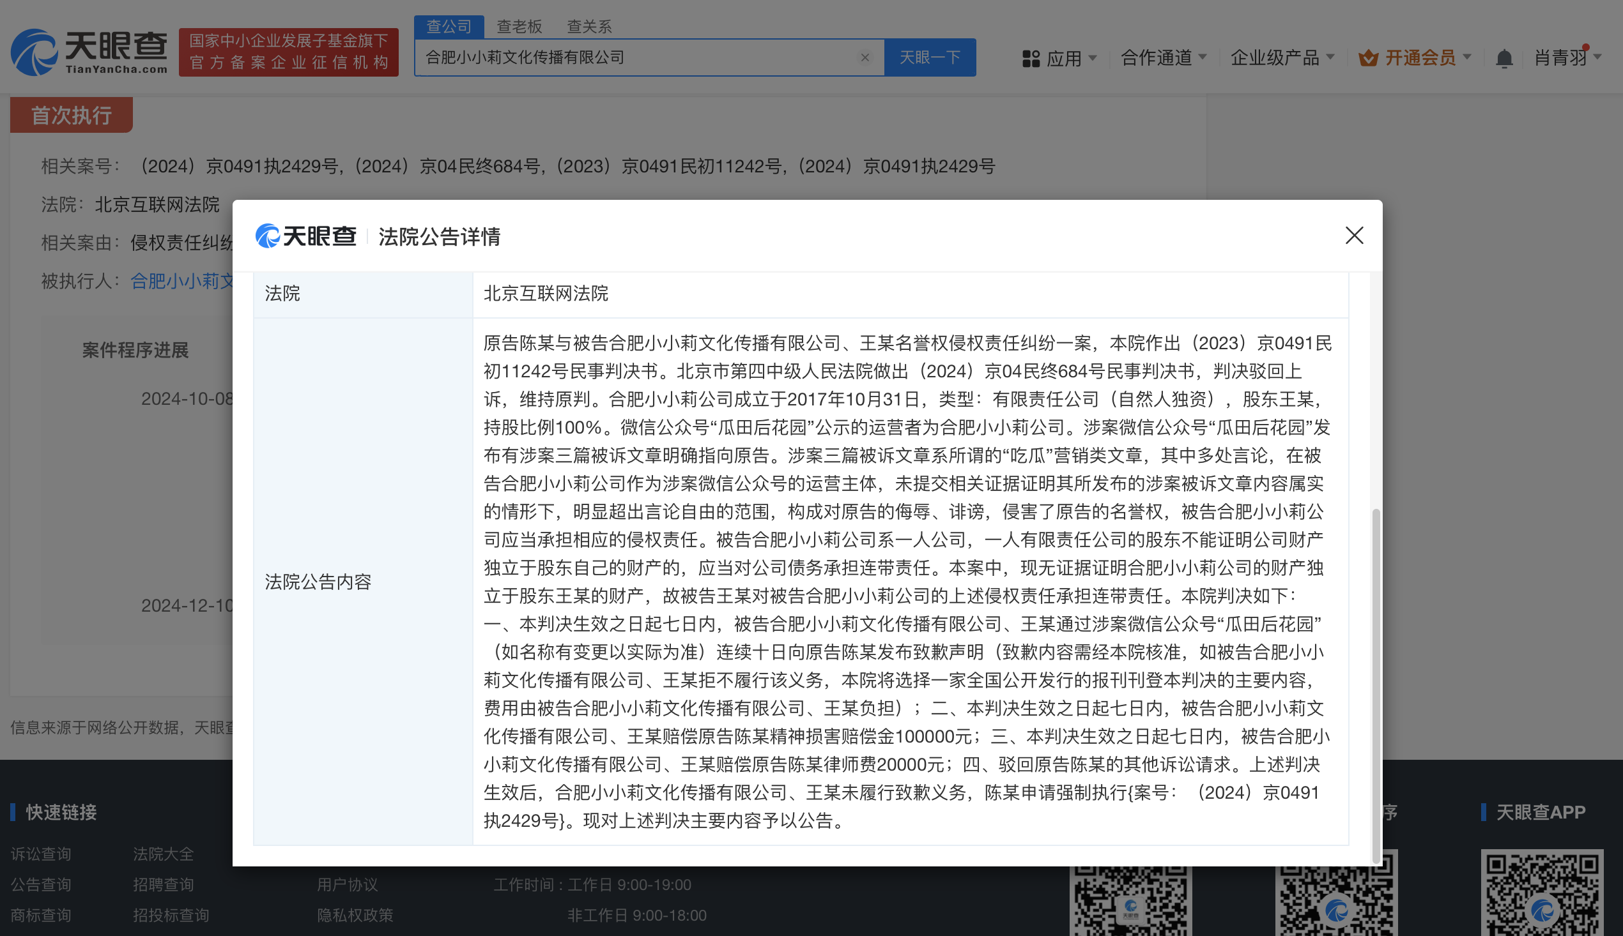The width and height of the screenshot is (1623, 936).
Task: Open the 开通会员 membership dropdown
Action: pyautogui.click(x=1415, y=58)
